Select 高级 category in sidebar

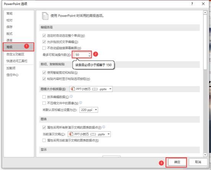tap(18, 47)
